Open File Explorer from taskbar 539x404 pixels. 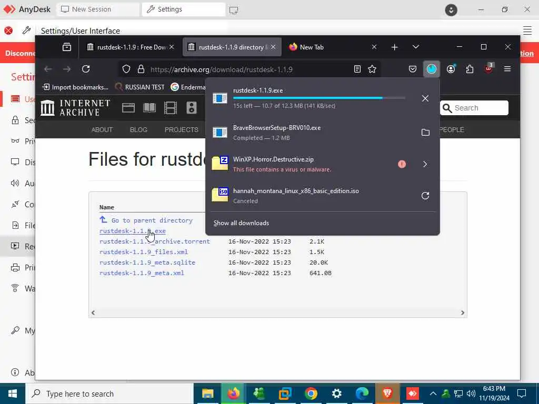[207, 393]
